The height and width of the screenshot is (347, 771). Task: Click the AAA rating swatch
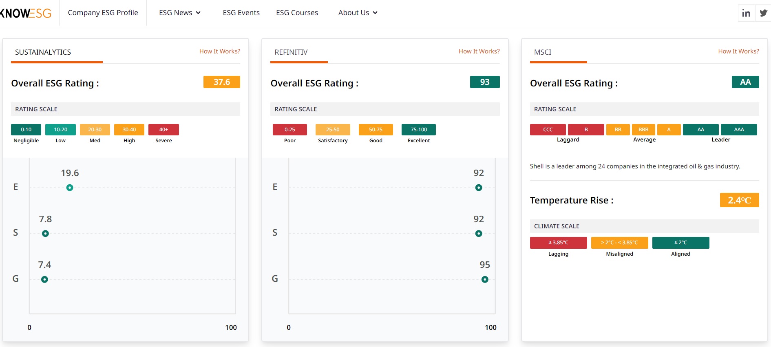[x=739, y=130]
